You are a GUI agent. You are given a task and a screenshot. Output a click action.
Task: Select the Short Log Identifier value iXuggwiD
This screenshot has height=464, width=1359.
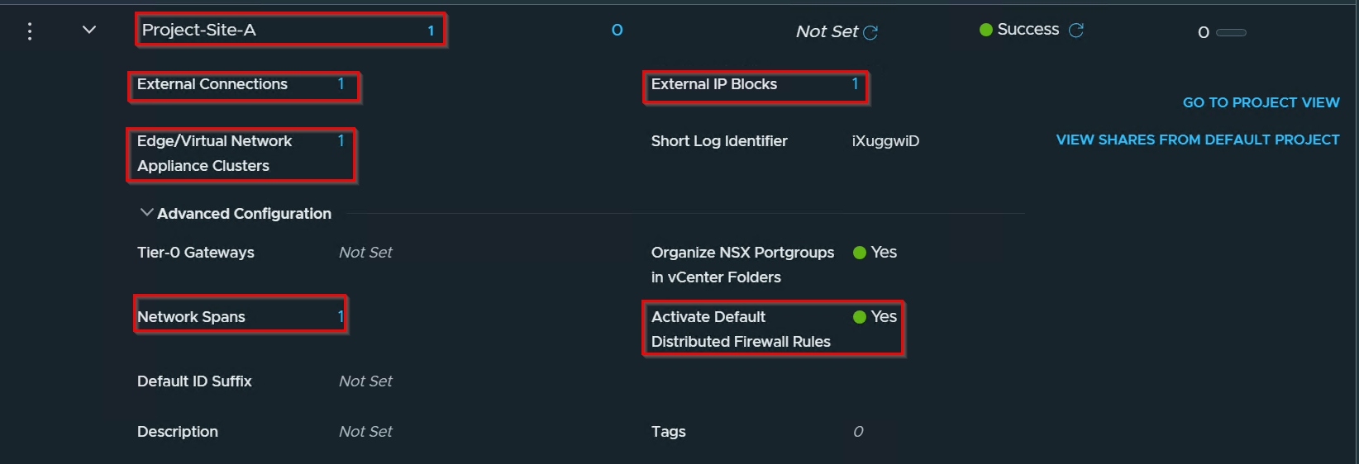tap(885, 141)
